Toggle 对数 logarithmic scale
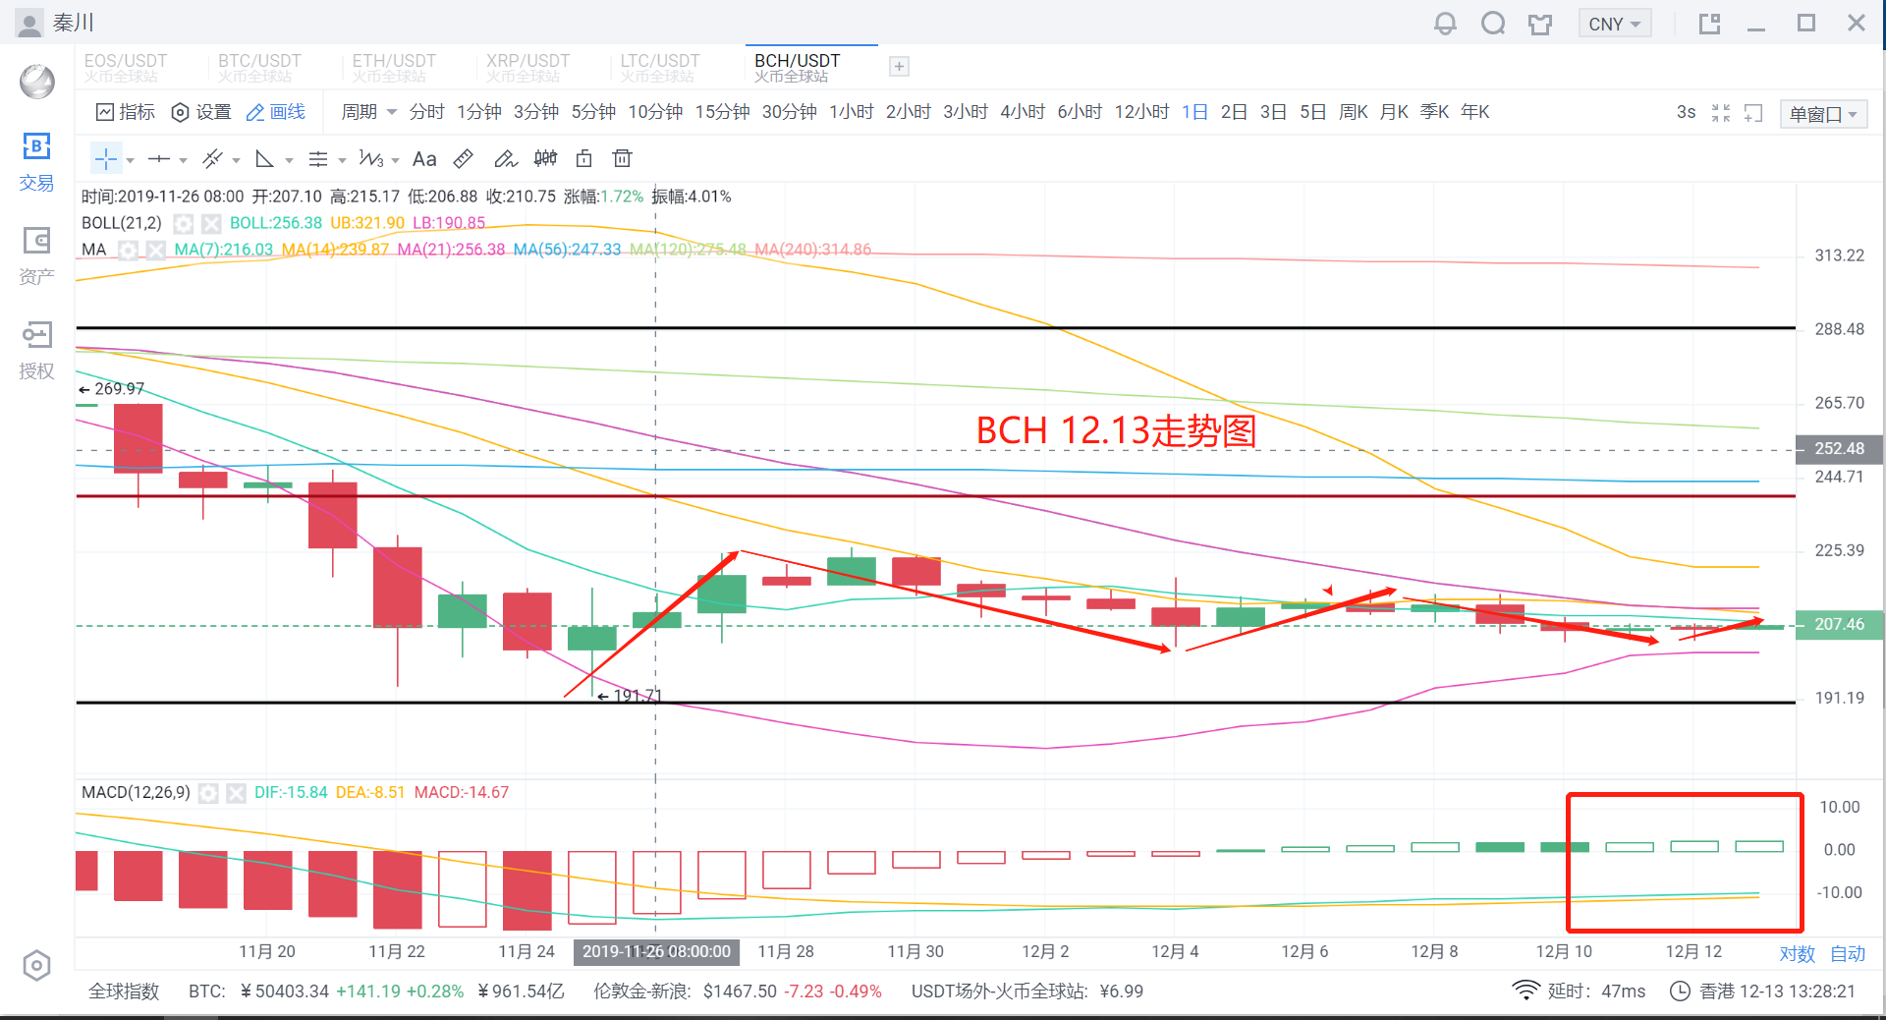This screenshot has height=1020, width=1886. tap(1798, 953)
